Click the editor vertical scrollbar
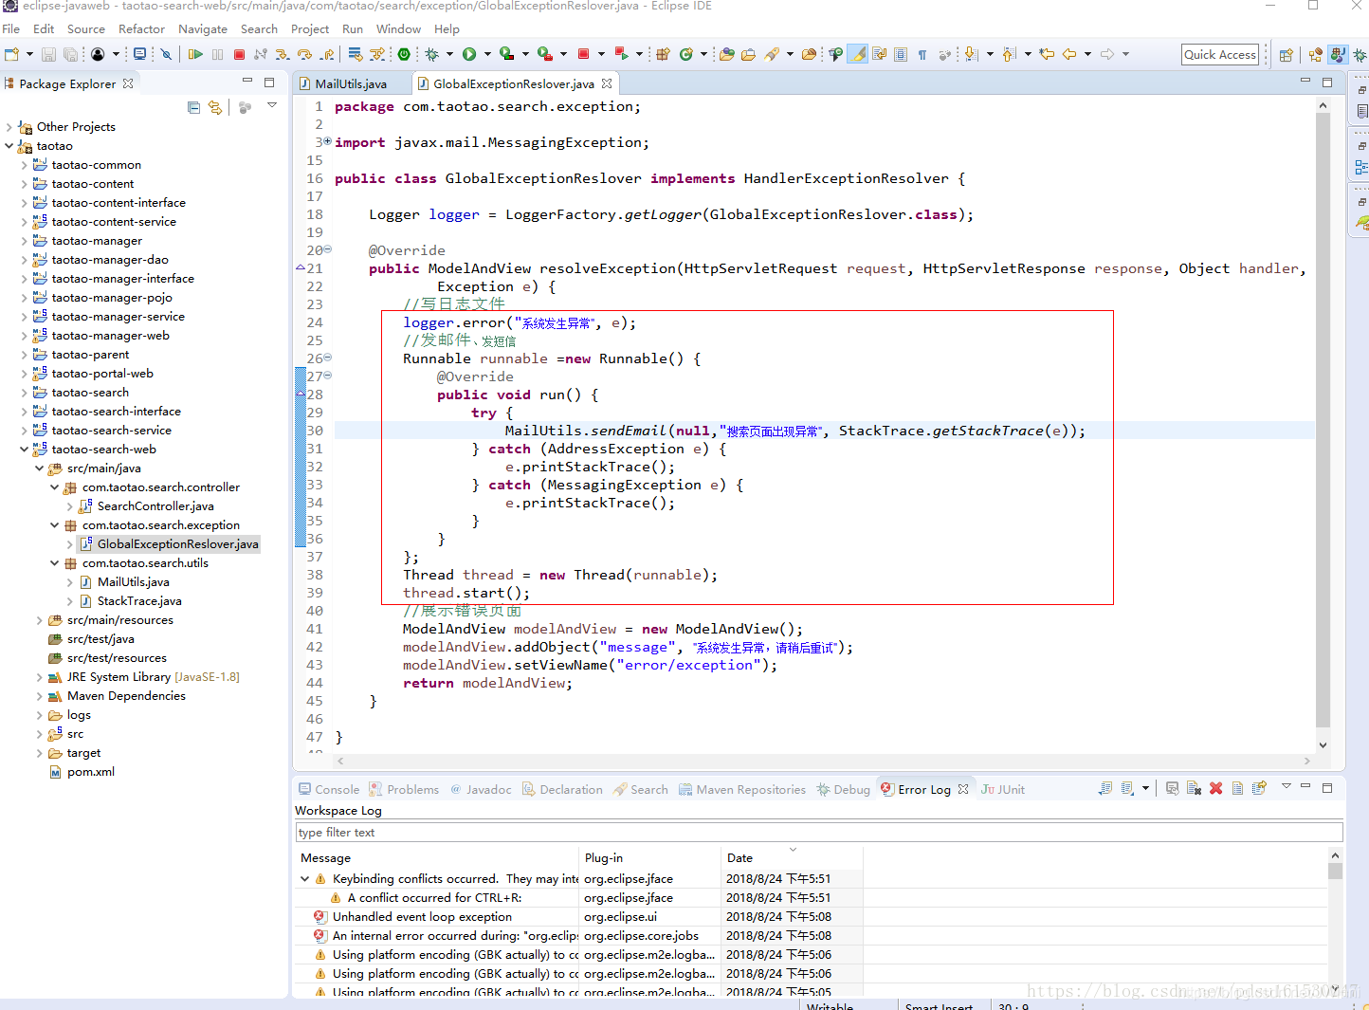 (x=1323, y=425)
